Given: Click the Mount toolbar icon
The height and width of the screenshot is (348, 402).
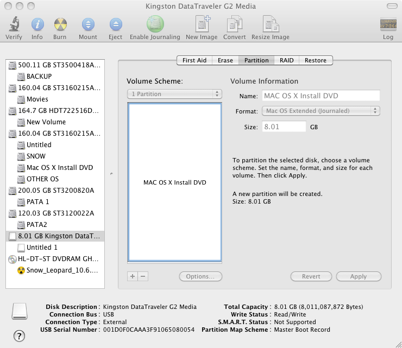Looking at the screenshot, I should [x=88, y=24].
